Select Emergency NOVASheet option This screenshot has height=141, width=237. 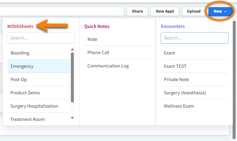[22, 66]
